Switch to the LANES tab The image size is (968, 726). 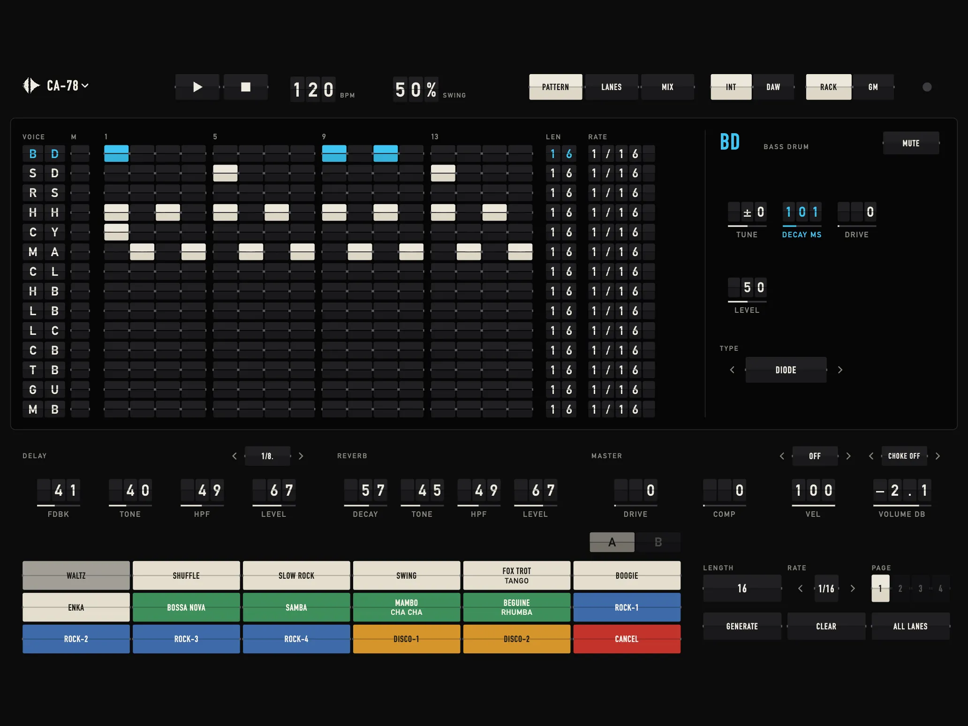[612, 87]
